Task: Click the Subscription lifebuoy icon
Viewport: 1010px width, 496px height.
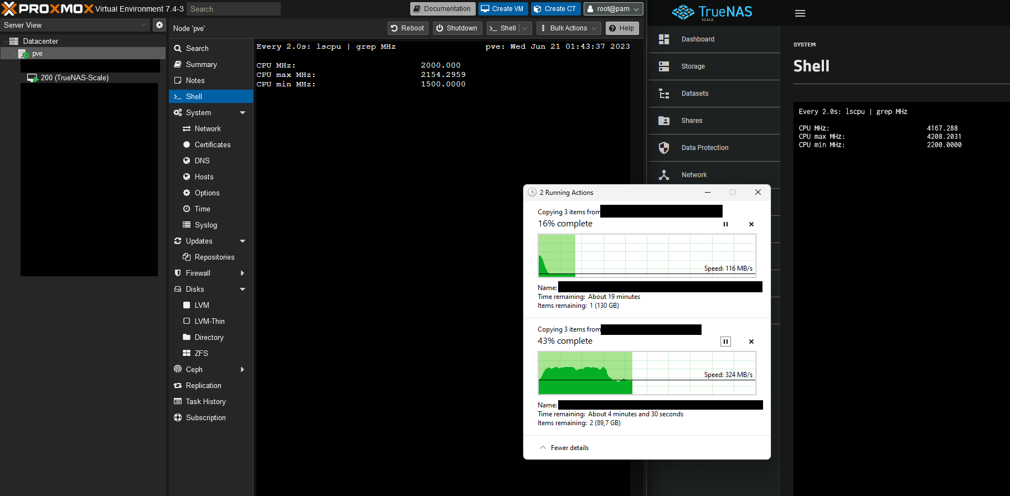Action: click(178, 418)
